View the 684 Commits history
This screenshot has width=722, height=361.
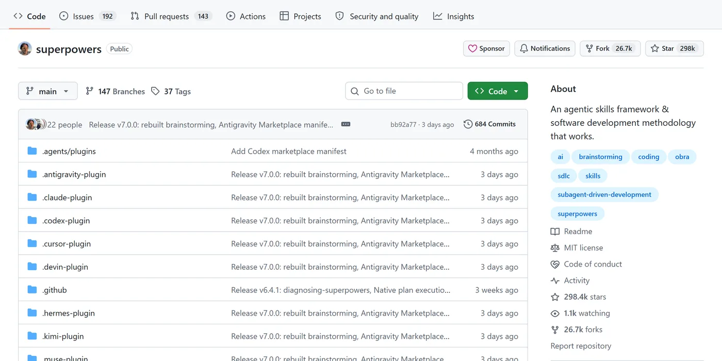click(489, 124)
